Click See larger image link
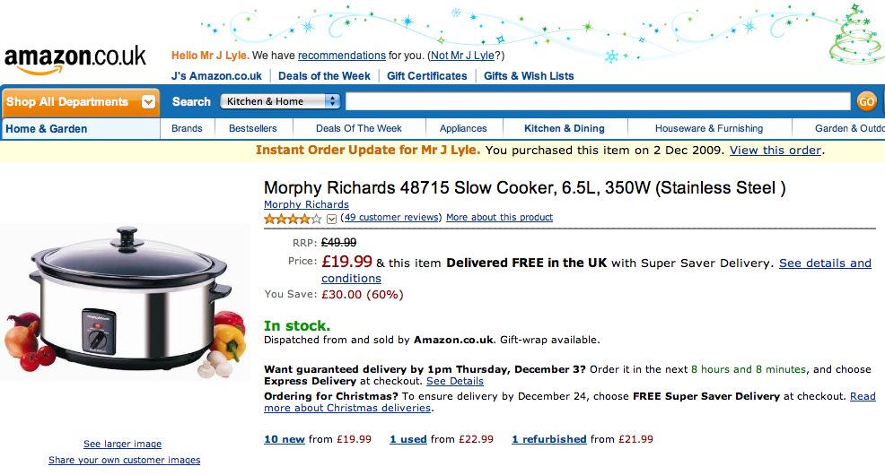885x475 pixels. [x=122, y=444]
